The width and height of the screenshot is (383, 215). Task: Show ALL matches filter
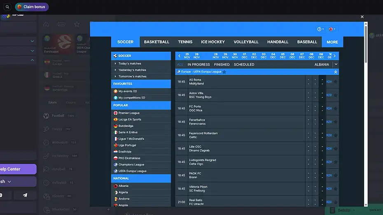coord(180,65)
